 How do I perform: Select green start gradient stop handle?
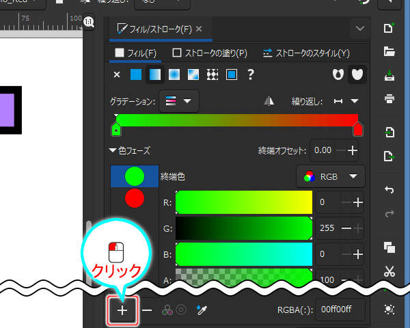[x=116, y=129]
